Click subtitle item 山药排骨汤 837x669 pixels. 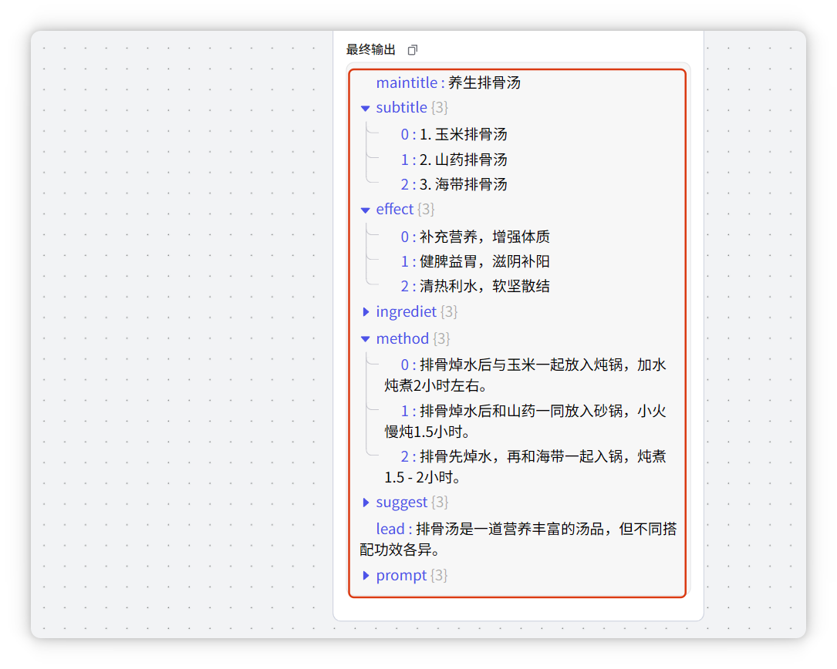point(463,160)
